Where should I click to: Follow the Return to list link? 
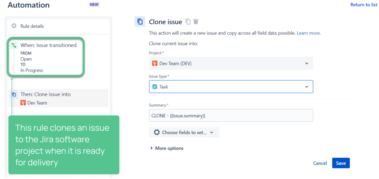click(x=364, y=4)
